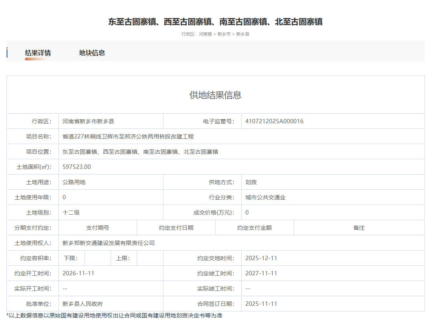Screen dimensions: 428x319
Task: Select 新乡县 in the breadcrumb path
Action: [x=242, y=34]
